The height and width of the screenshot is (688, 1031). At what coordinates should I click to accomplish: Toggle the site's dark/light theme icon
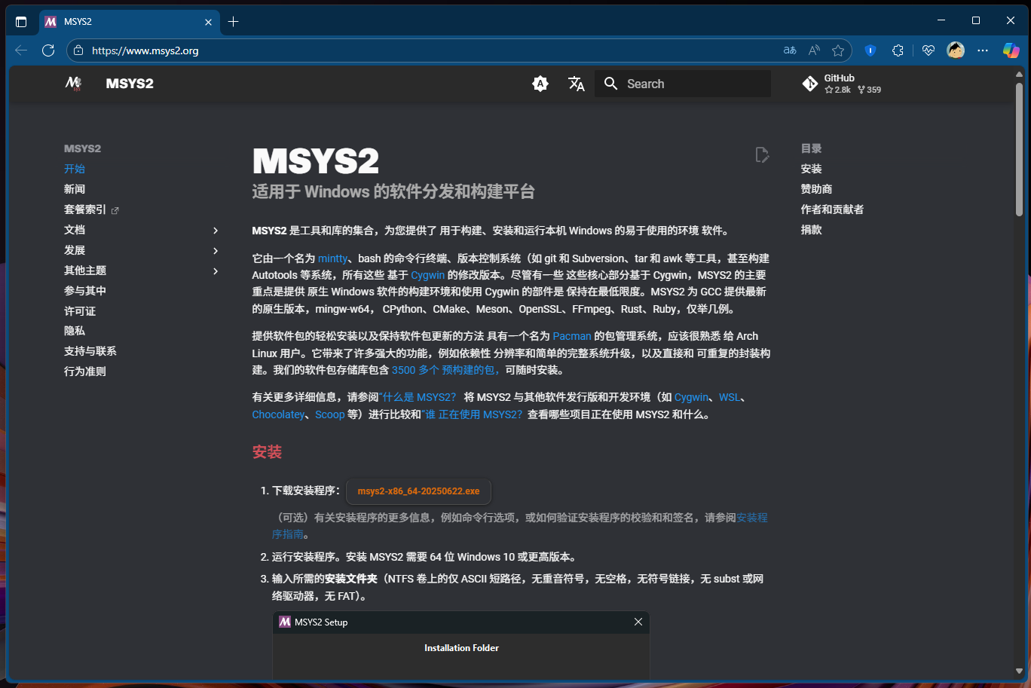pos(540,84)
